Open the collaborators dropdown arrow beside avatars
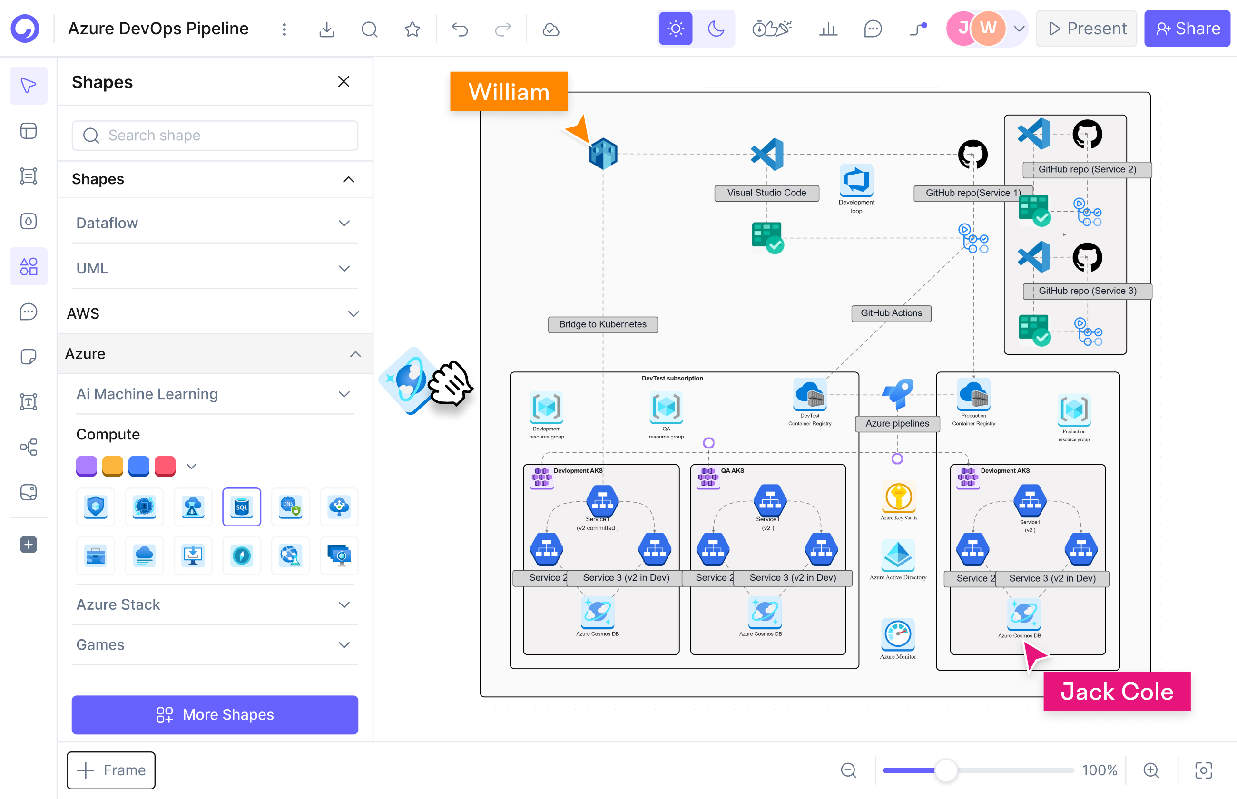This screenshot has height=799, width=1237. [x=1019, y=29]
